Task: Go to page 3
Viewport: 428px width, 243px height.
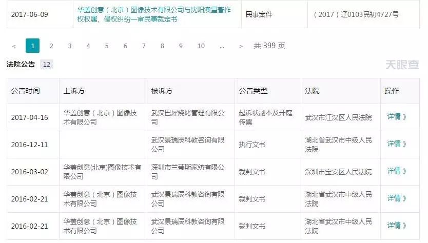Action: (70, 46)
